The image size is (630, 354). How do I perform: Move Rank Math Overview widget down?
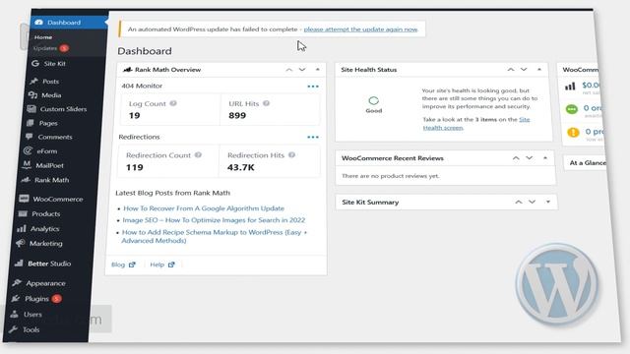302,70
